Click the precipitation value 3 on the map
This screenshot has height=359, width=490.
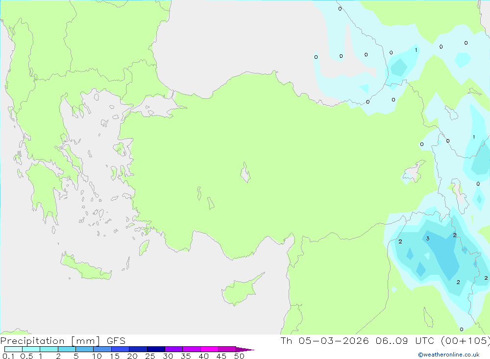click(428, 239)
